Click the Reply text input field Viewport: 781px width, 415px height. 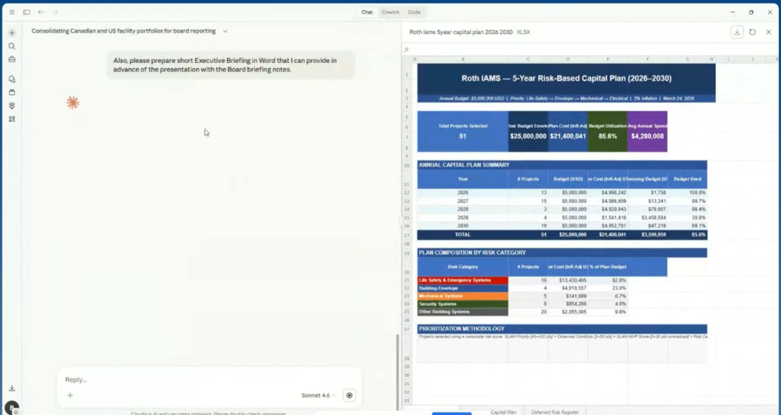pos(208,380)
